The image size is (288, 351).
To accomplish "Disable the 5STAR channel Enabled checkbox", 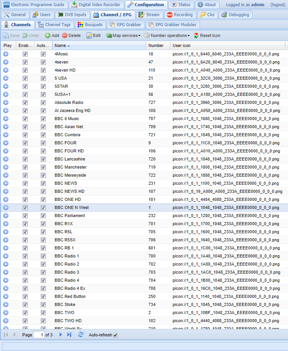I will (x=25, y=87).
